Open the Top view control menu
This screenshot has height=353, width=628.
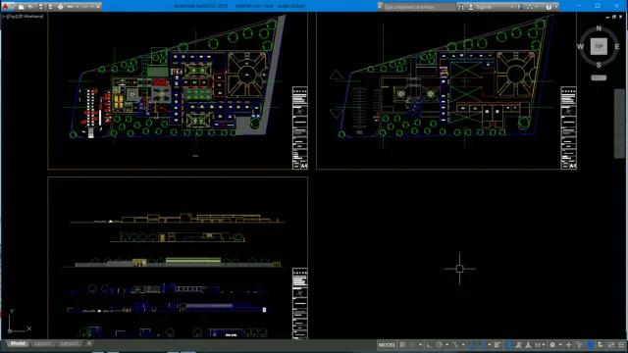11,17
